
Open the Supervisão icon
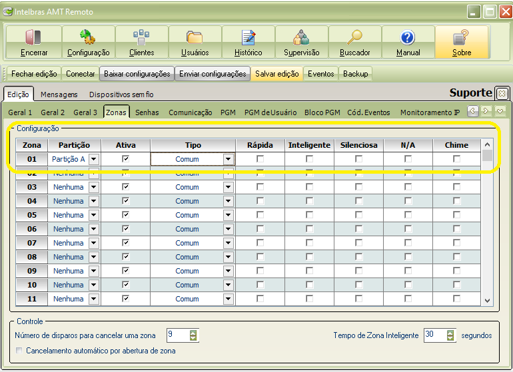(x=301, y=42)
